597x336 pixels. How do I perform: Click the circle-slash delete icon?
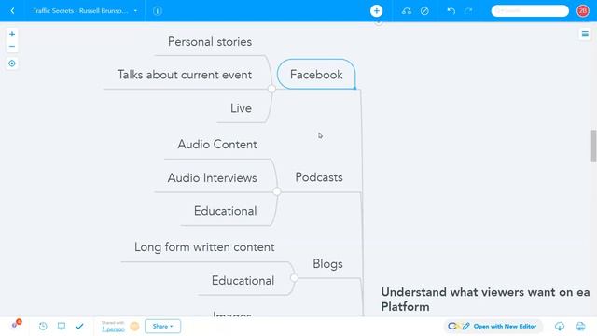(x=424, y=10)
